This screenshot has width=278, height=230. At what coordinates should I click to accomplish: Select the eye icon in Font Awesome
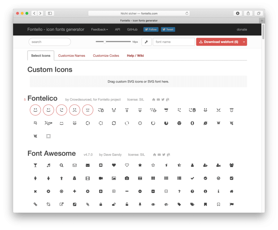pos(153,204)
